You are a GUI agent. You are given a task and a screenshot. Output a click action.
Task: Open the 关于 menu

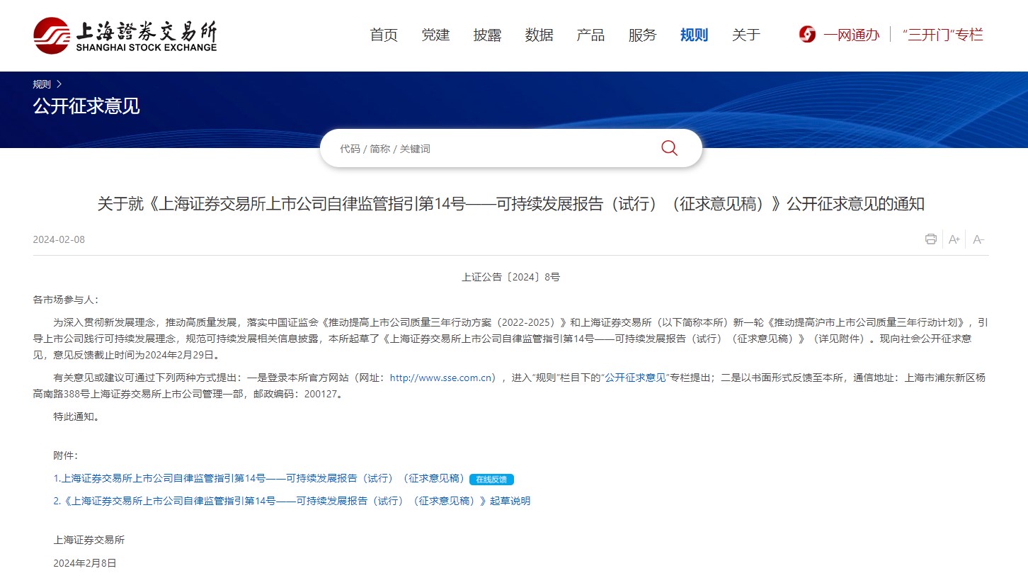[x=746, y=35]
